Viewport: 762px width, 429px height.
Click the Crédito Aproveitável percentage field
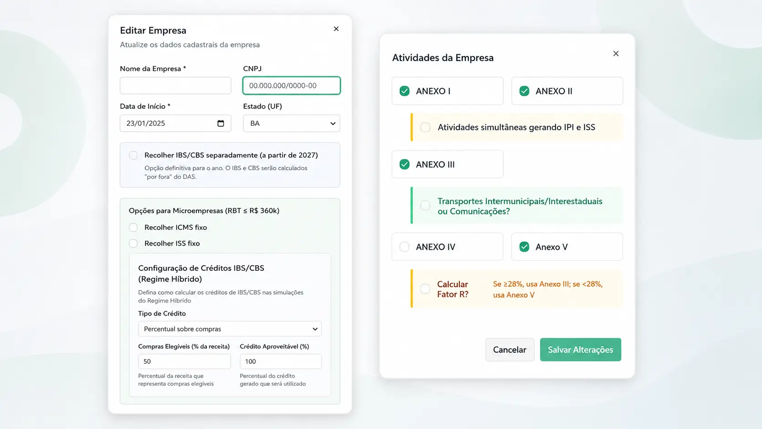point(281,361)
